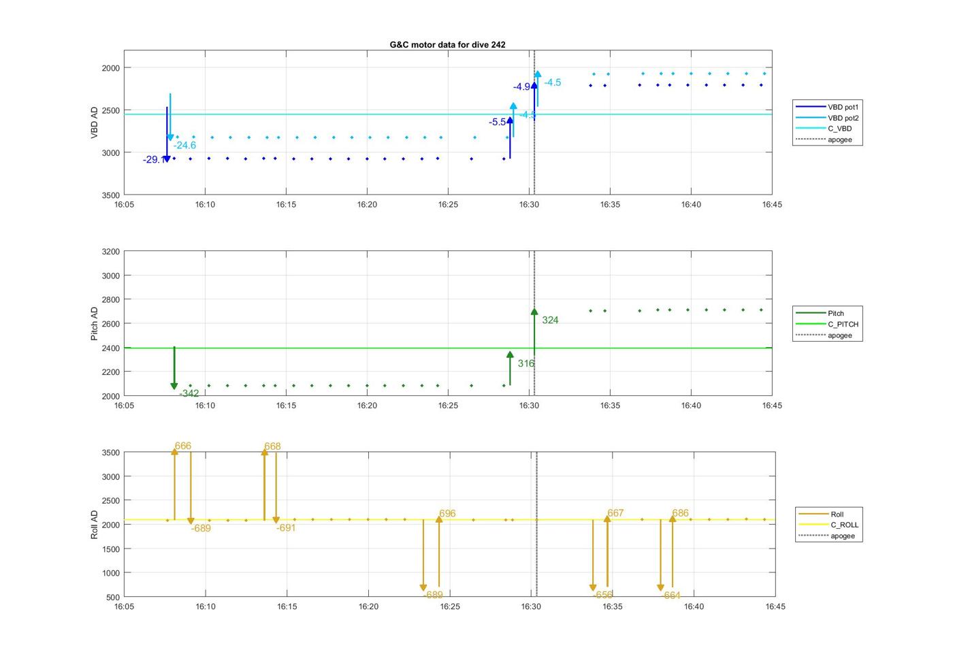The width and height of the screenshot is (953, 671).
Task: Click the '316' pitch annotation
Action: click(x=526, y=363)
